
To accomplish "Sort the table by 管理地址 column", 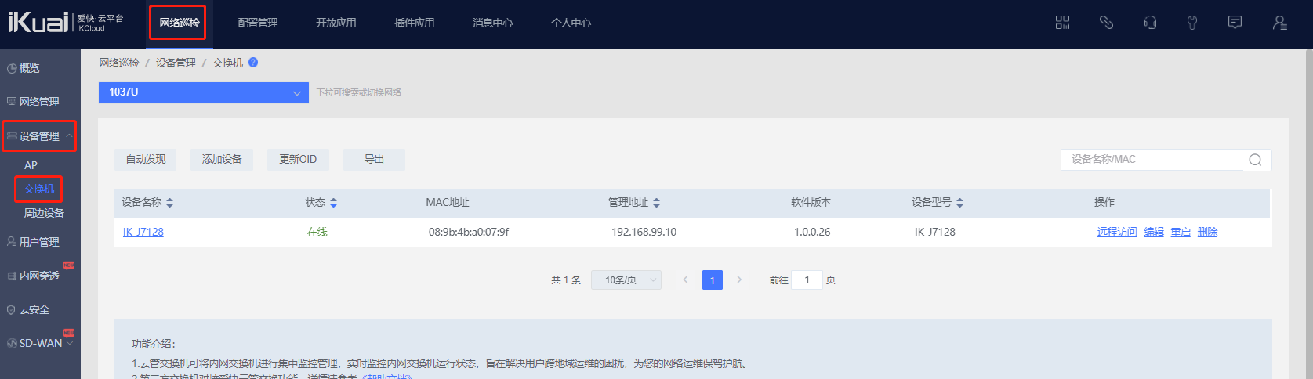I will coord(656,203).
